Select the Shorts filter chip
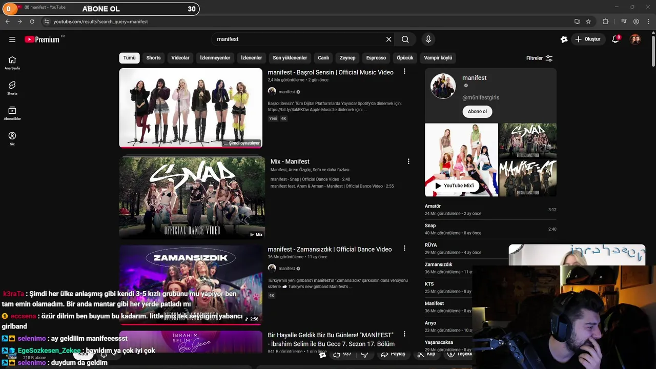This screenshot has height=369, width=656. coord(153,58)
